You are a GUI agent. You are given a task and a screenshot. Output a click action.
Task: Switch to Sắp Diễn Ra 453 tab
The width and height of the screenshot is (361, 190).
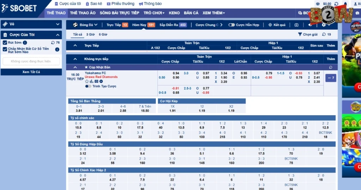pyautogui.click(x=173, y=25)
